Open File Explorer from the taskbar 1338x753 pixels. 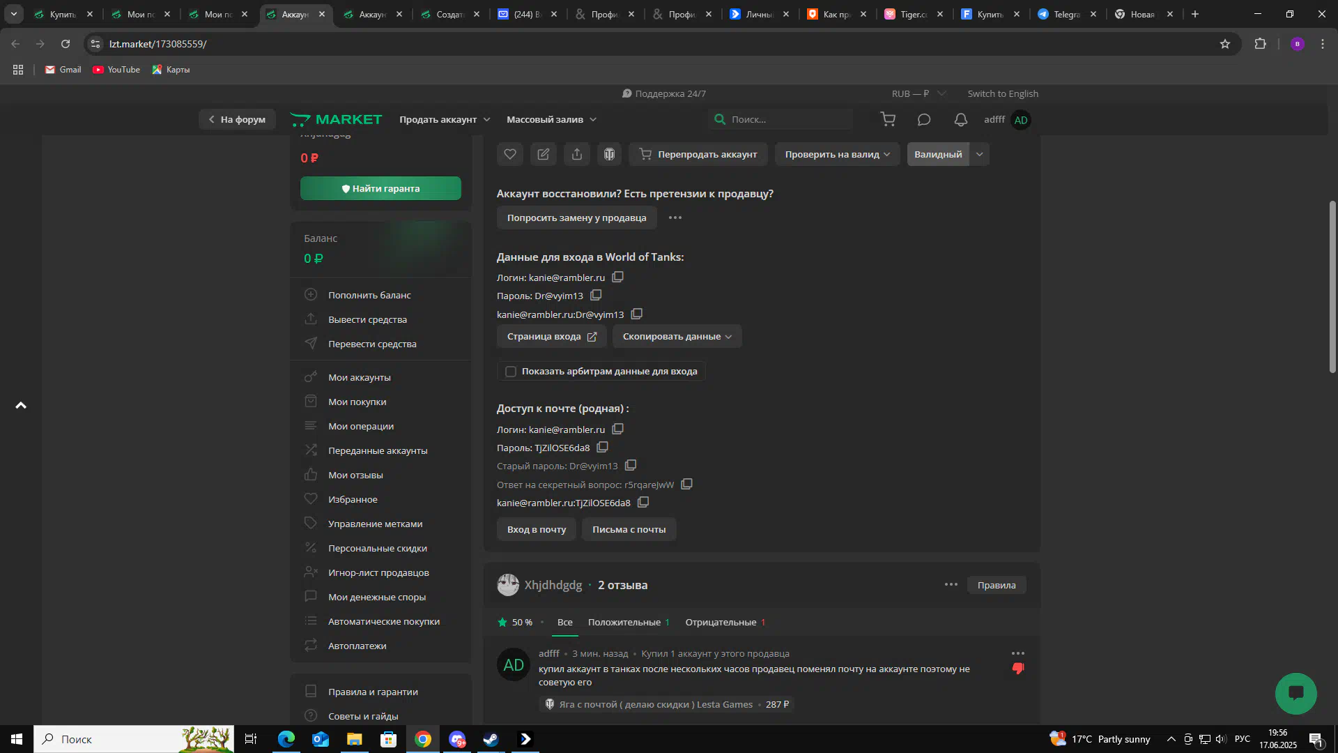coord(355,739)
